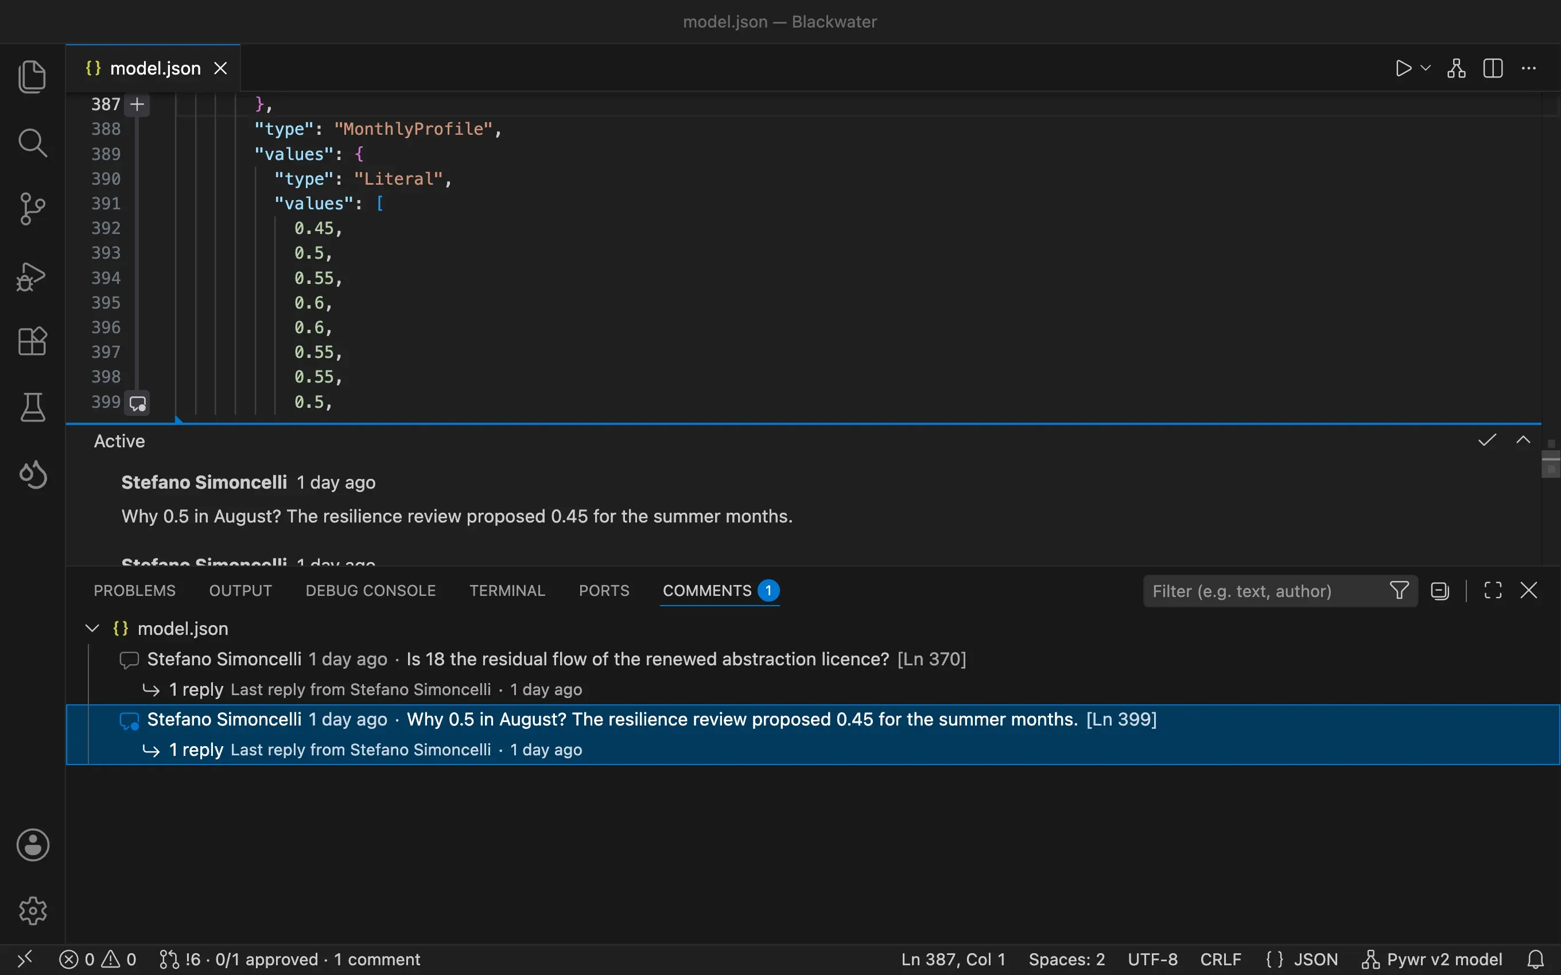Resolve the active comment thread
This screenshot has width=1561, height=975.
[x=1487, y=440]
